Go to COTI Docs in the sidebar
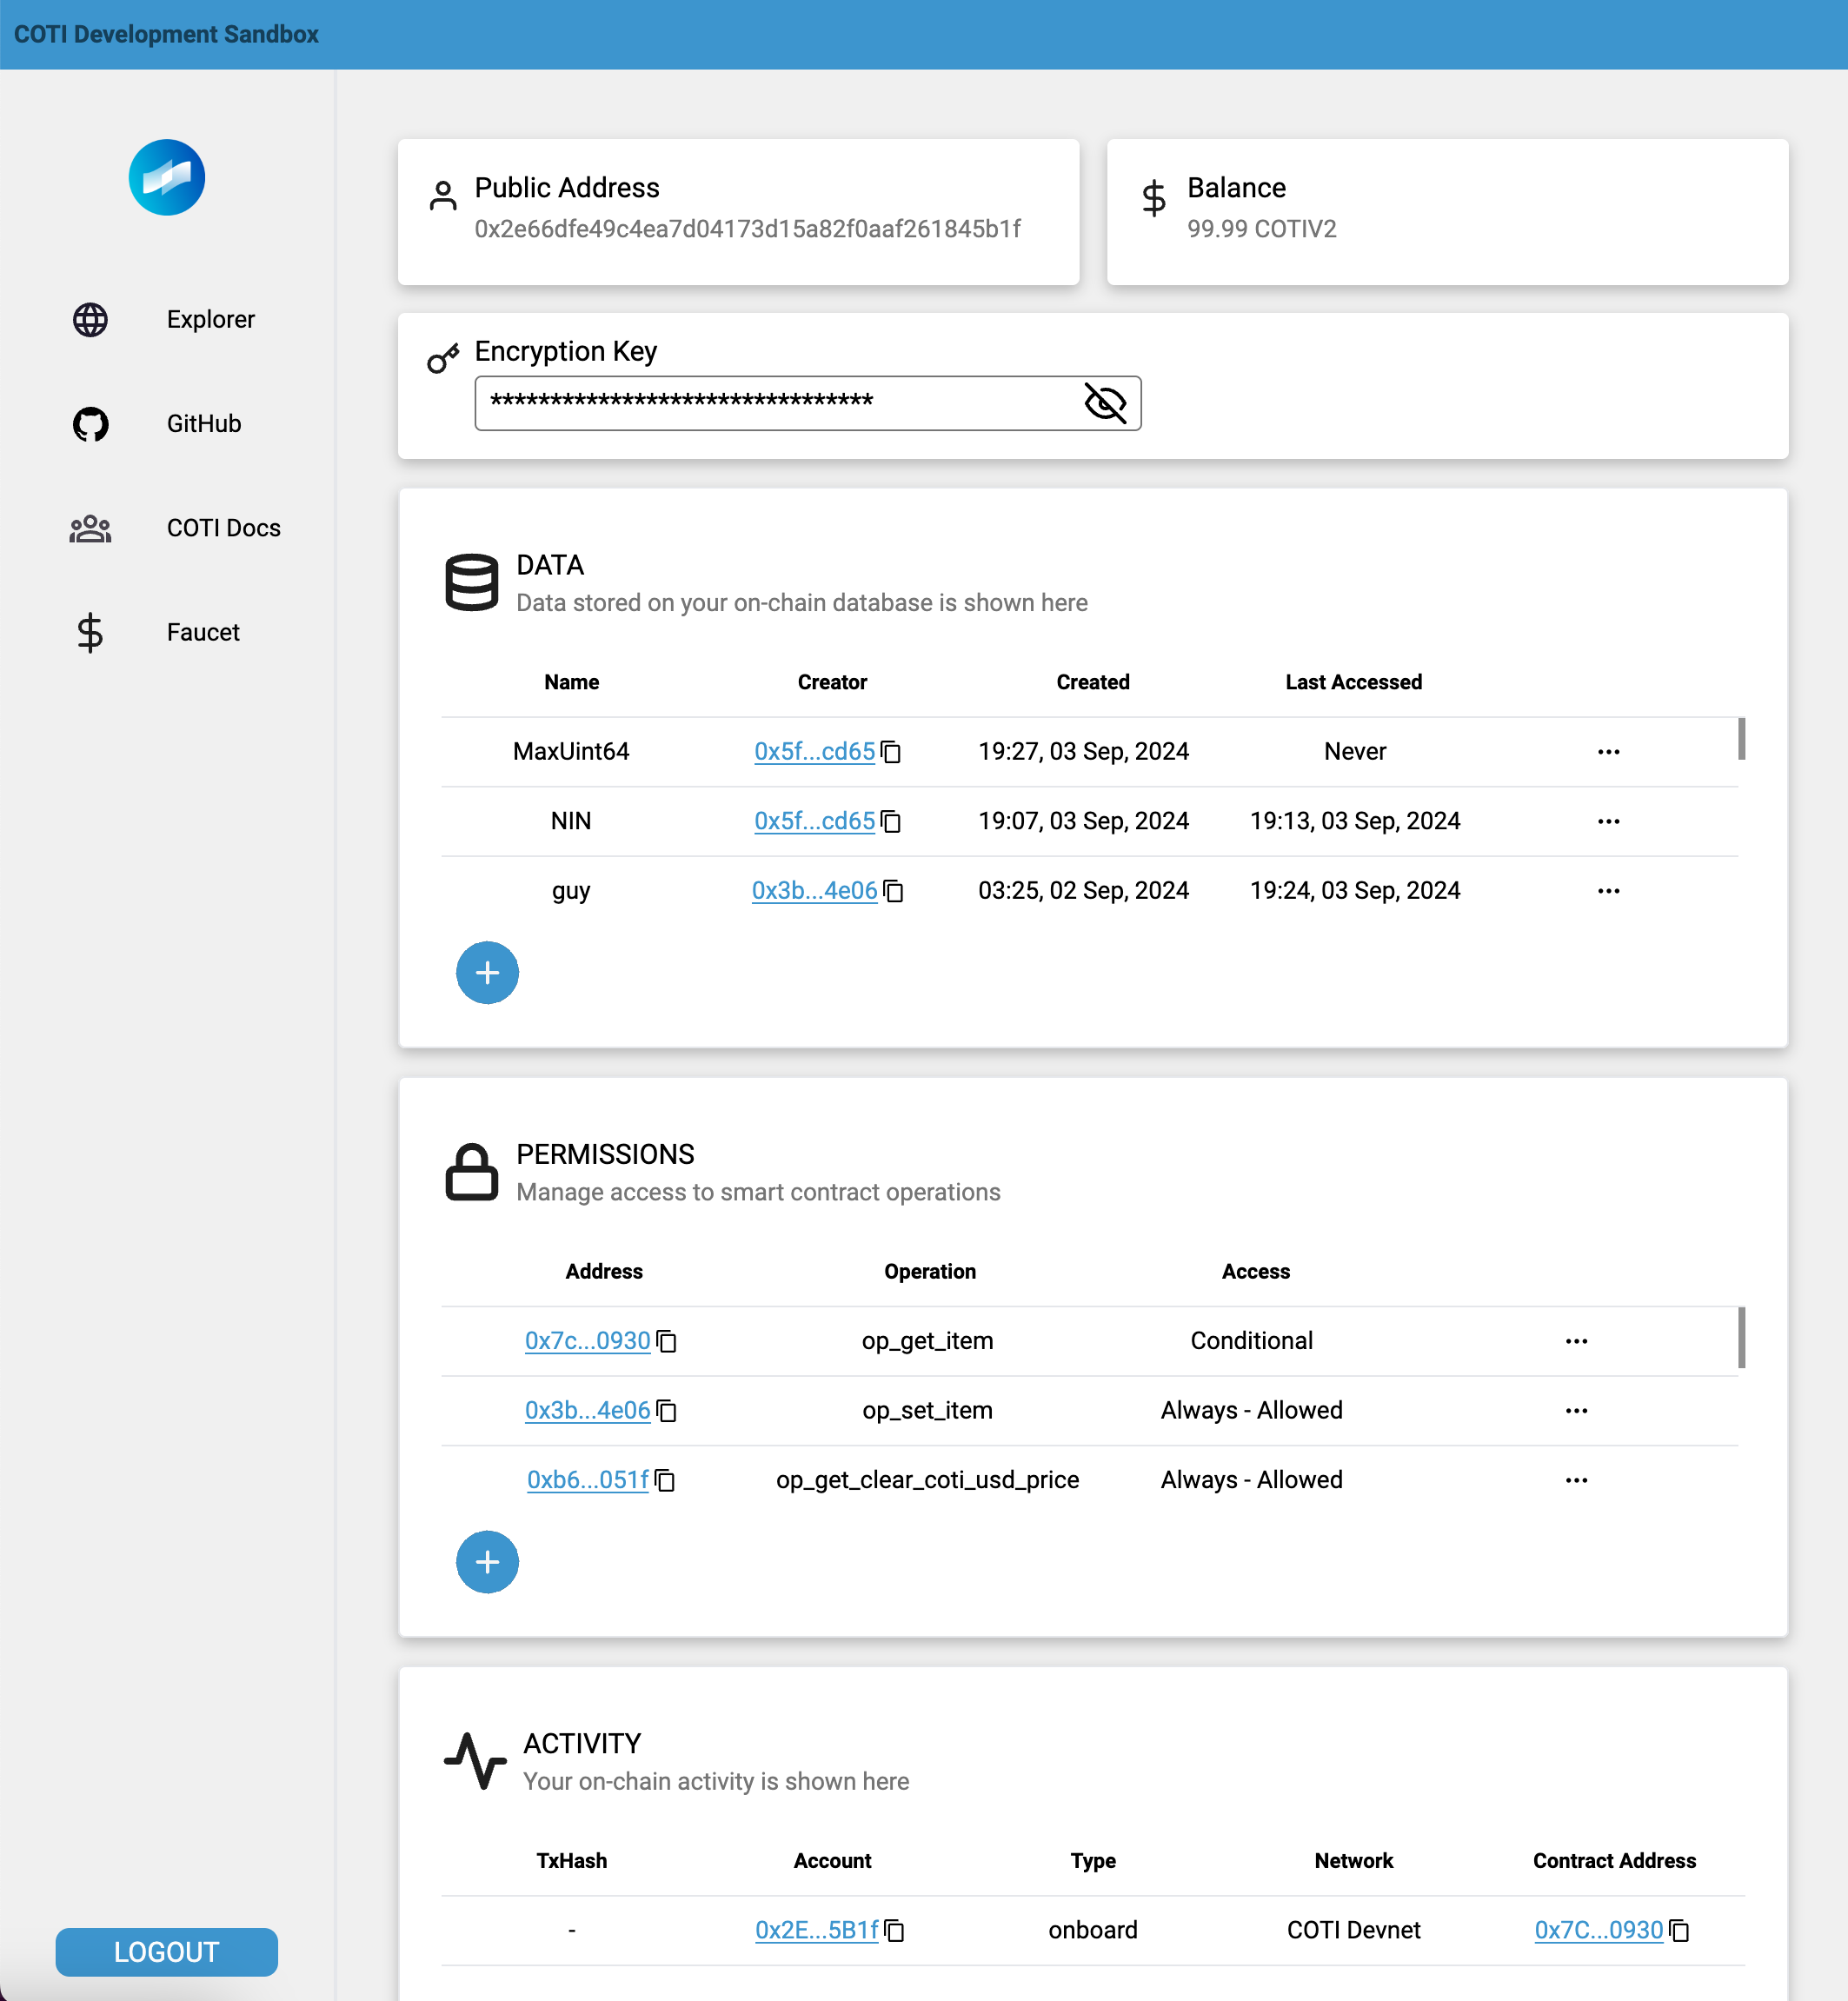1848x2001 pixels. click(223, 528)
